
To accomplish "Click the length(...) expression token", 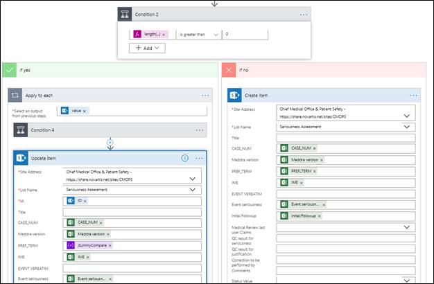I will tap(153, 35).
